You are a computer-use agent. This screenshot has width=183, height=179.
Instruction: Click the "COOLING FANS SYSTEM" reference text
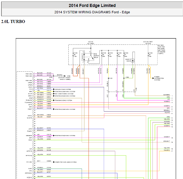[63, 89]
